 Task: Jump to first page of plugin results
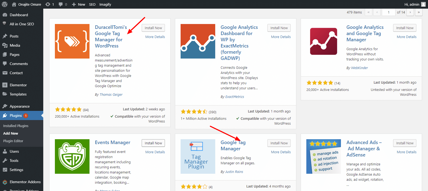click(x=369, y=12)
